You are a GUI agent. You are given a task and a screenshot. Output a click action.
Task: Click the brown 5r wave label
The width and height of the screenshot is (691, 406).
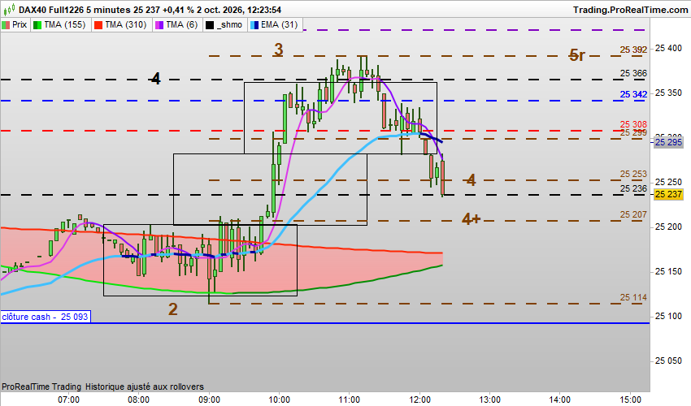(577, 55)
